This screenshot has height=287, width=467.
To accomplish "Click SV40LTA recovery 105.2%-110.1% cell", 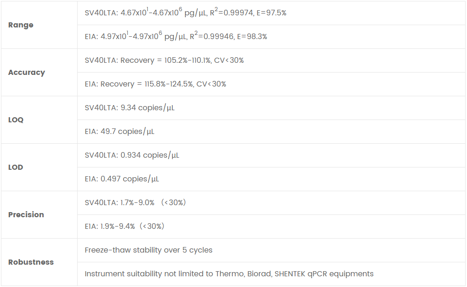I will pos(164,60).
